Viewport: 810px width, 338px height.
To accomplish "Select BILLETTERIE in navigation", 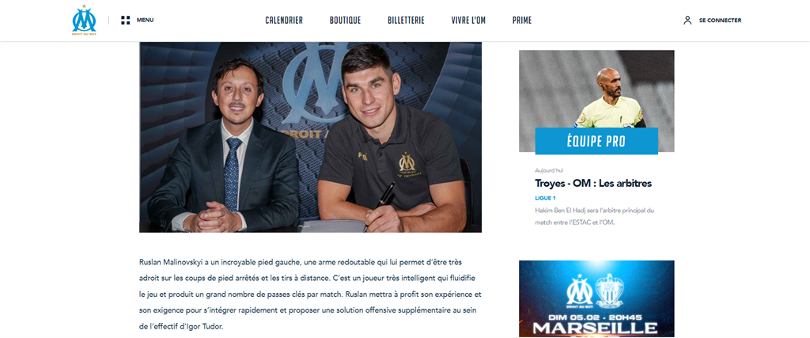I will [406, 20].
